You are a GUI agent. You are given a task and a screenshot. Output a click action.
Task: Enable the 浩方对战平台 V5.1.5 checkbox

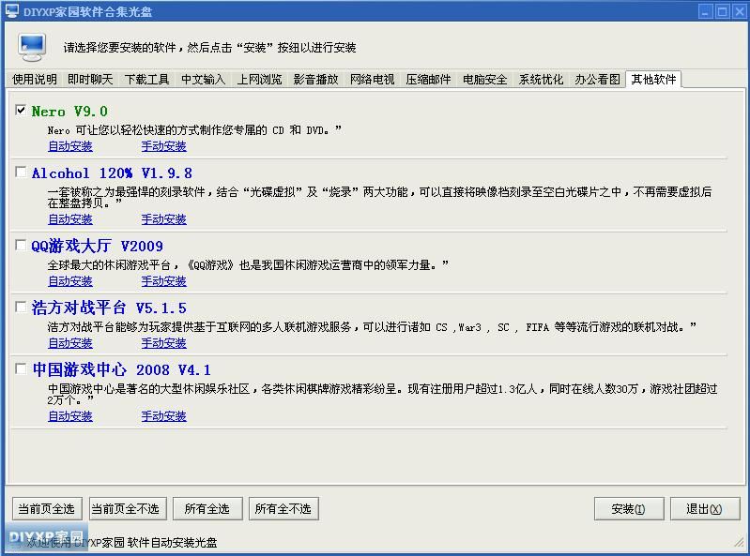point(21,307)
